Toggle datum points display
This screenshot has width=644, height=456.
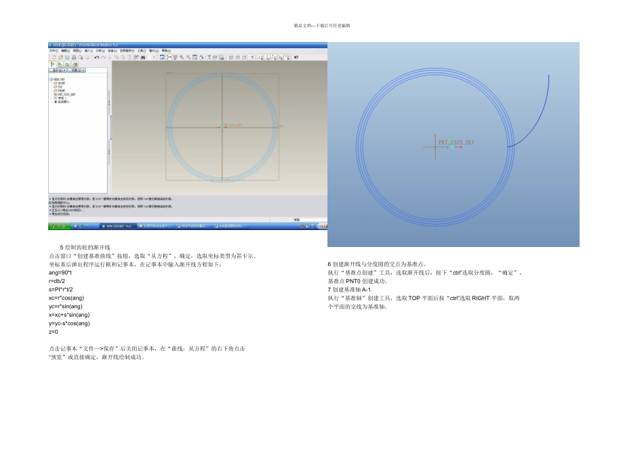pos(274,57)
